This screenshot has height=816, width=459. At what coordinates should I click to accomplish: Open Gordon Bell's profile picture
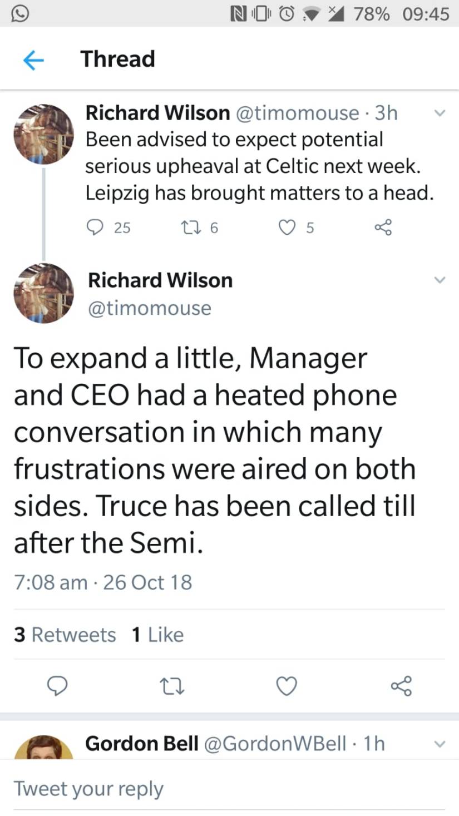pos(43,749)
